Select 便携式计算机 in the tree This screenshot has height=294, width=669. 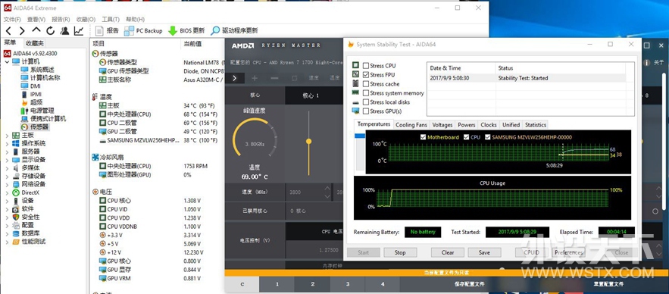tap(48, 119)
